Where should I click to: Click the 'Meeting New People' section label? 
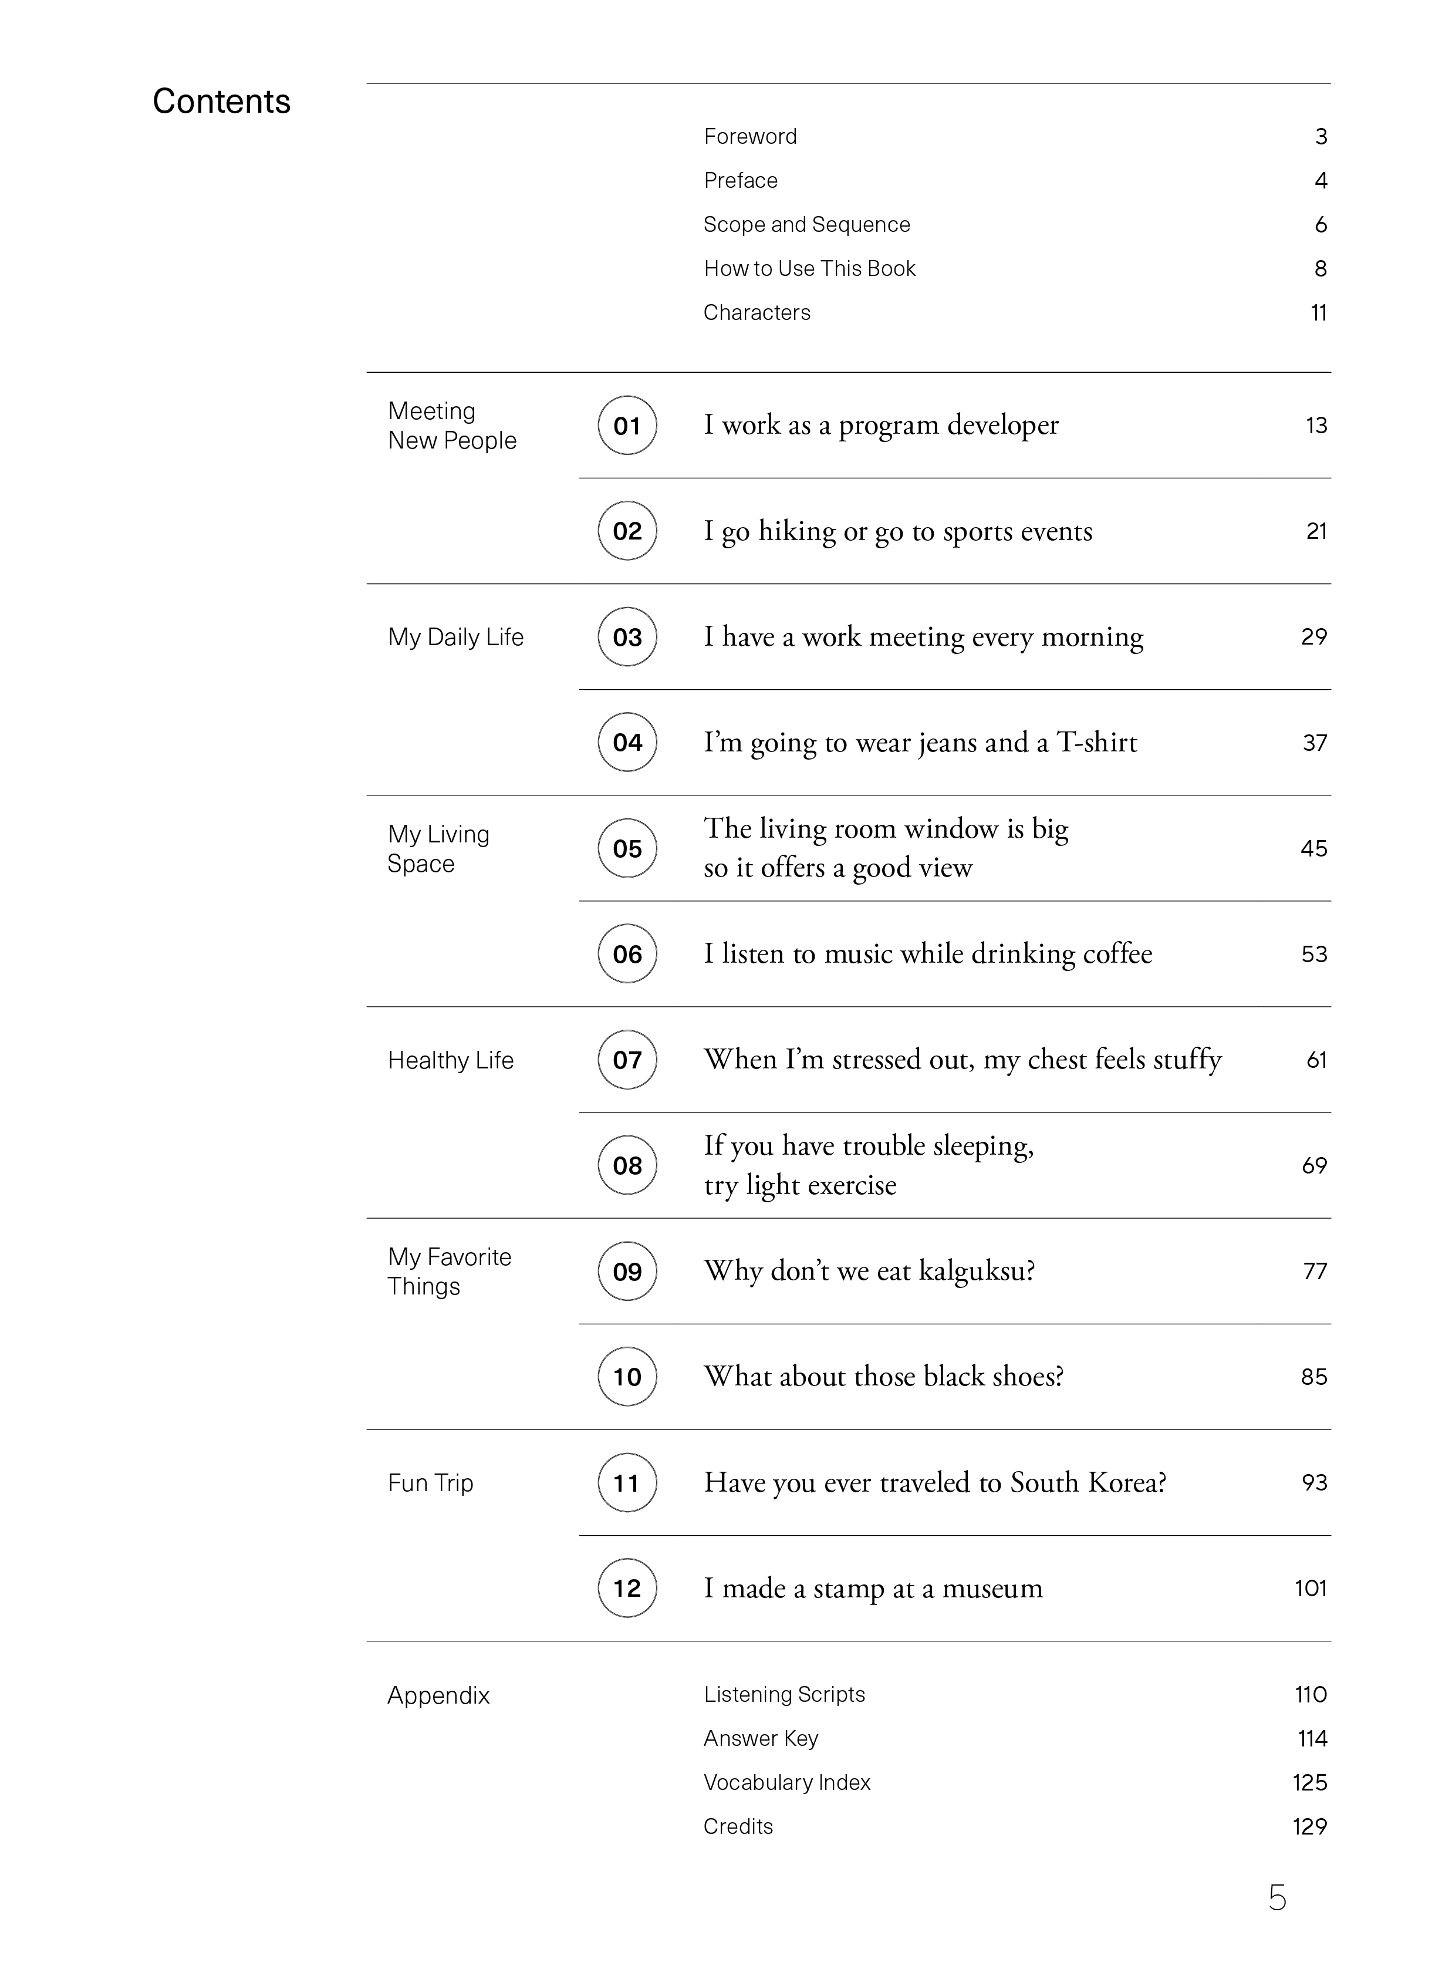[x=452, y=425]
